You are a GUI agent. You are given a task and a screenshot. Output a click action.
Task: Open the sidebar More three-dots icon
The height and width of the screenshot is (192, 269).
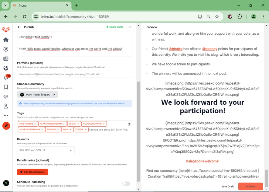point(6,116)
